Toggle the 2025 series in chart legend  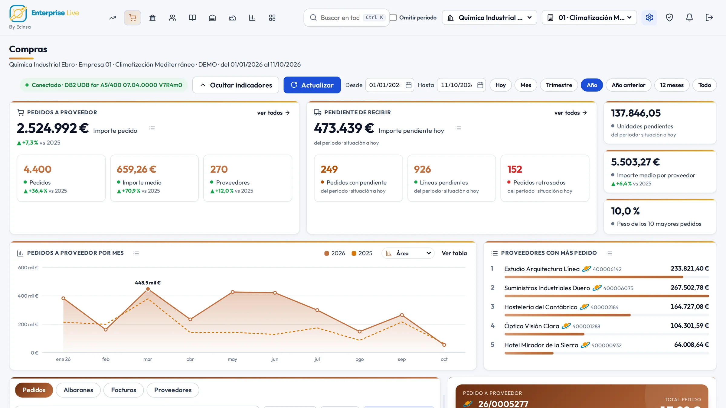coord(362,253)
